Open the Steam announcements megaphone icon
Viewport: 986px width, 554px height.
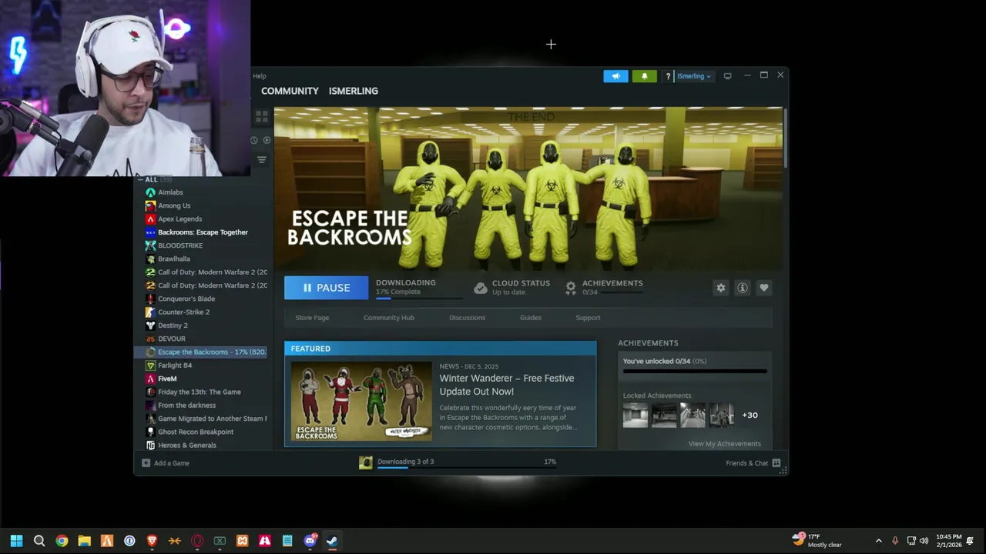click(615, 76)
